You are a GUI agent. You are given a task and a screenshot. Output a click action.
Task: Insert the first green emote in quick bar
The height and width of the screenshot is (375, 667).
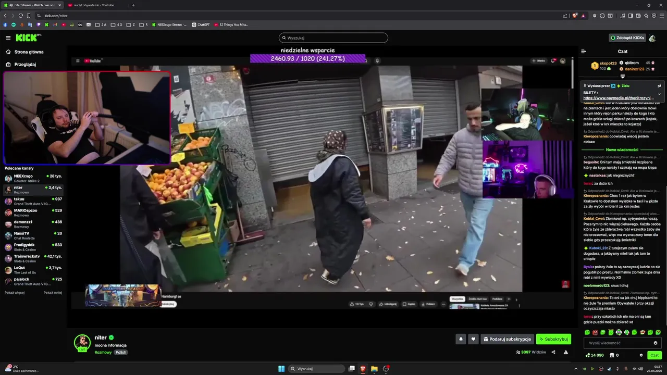click(587, 332)
